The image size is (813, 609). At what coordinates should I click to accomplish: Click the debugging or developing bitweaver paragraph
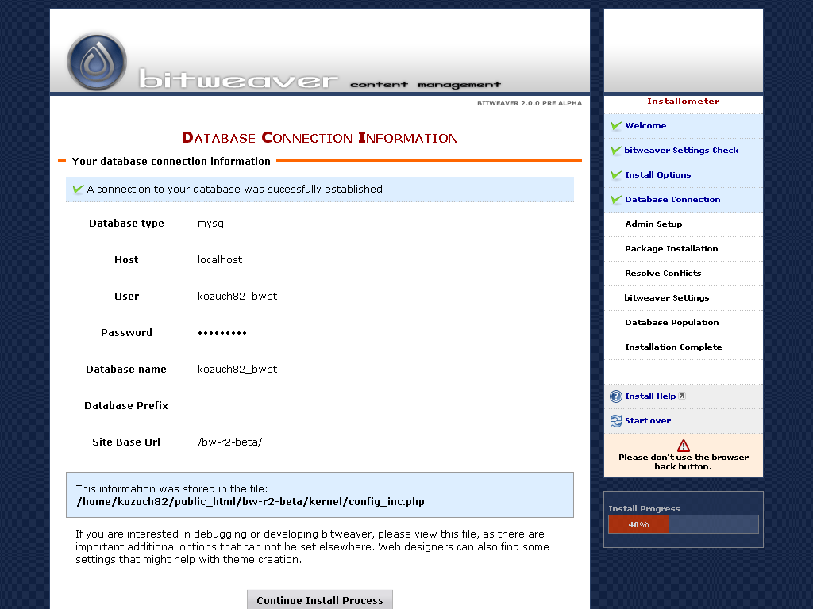click(312, 547)
